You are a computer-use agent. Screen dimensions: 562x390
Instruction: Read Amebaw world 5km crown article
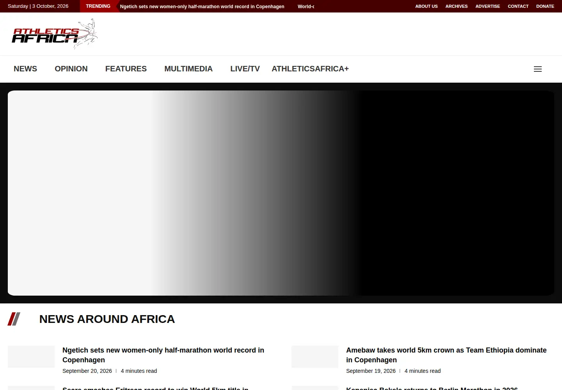(x=446, y=355)
